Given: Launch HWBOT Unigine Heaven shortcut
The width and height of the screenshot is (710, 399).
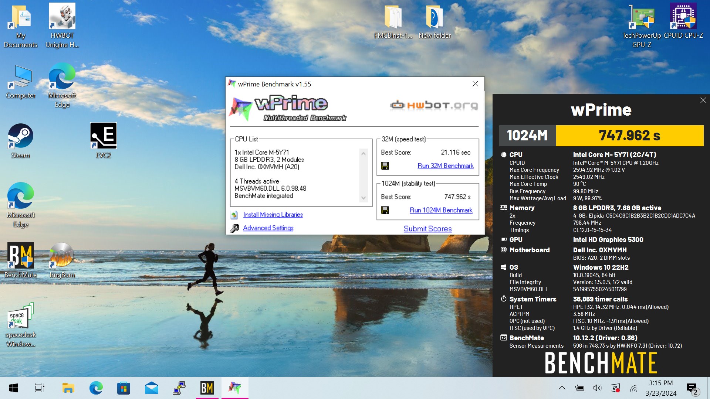Looking at the screenshot, I should click(62, 26).
